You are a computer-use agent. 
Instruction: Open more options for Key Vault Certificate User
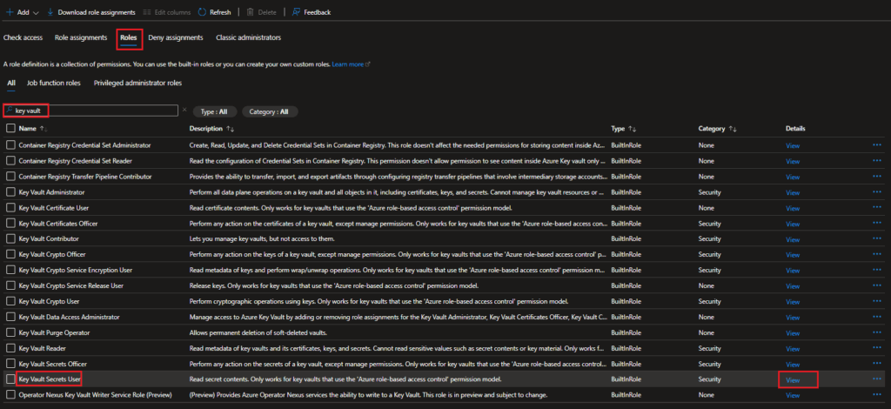877,207
